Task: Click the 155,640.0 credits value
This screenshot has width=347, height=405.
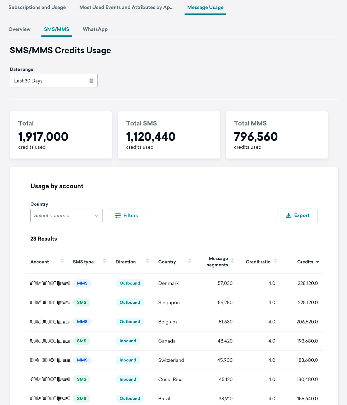Action: (x=308, y=399)
